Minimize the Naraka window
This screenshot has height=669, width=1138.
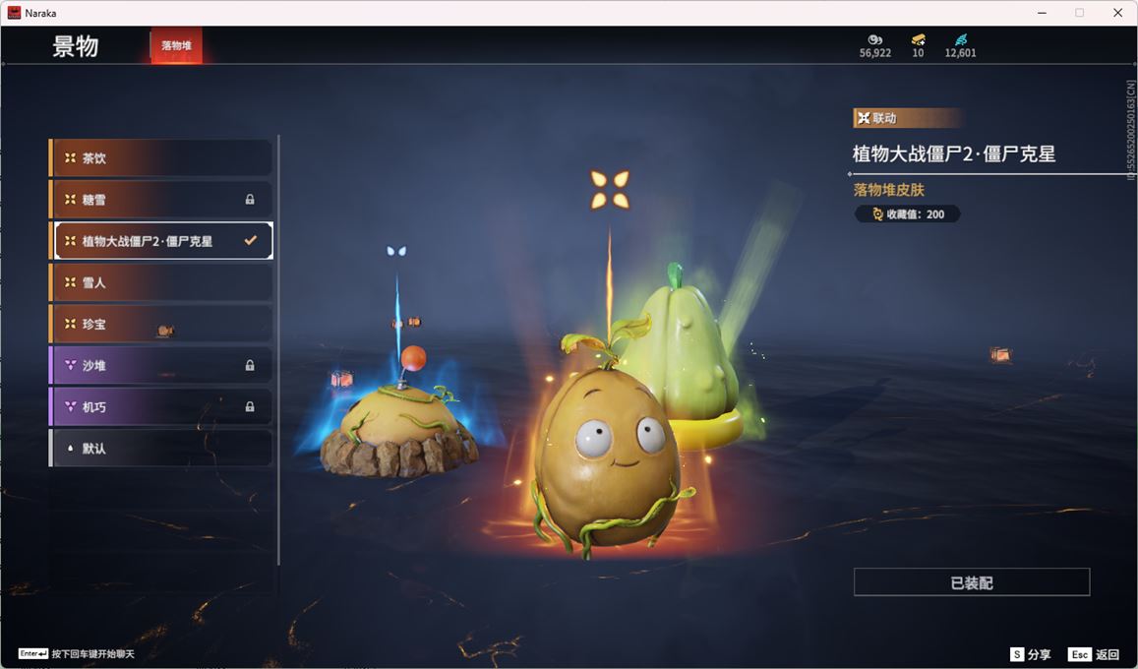point(1043,13)
